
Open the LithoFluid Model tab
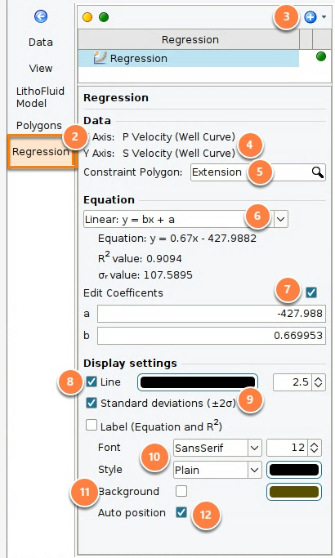[x=40, y=97]
